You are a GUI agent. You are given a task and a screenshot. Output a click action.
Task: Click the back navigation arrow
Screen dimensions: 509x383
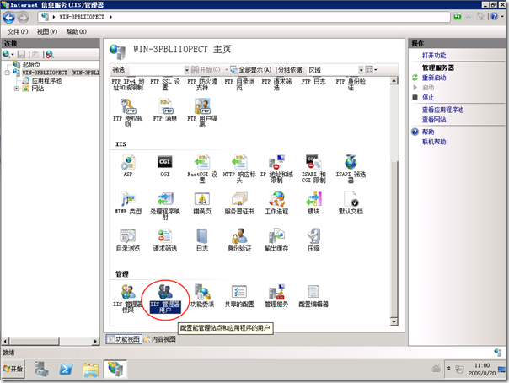[9, 18]
